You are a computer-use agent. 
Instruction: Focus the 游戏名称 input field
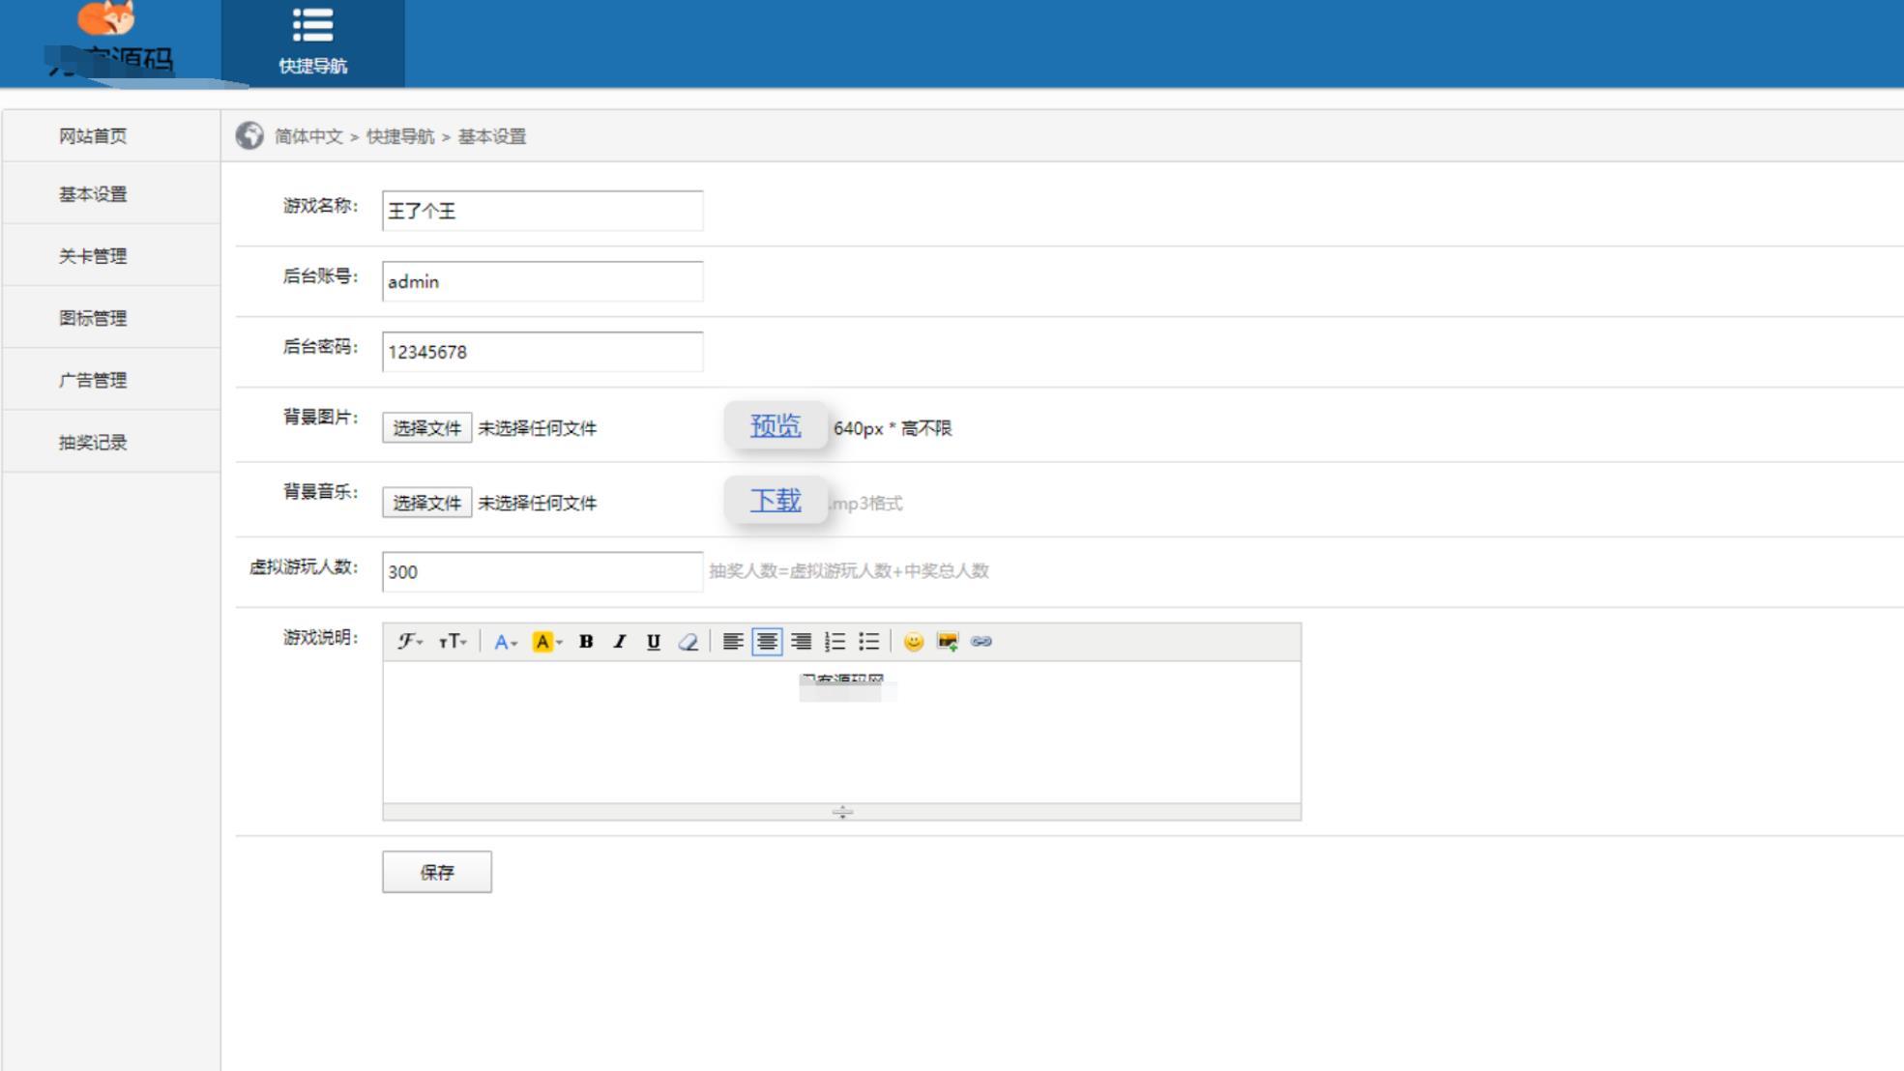coord(542,211)
